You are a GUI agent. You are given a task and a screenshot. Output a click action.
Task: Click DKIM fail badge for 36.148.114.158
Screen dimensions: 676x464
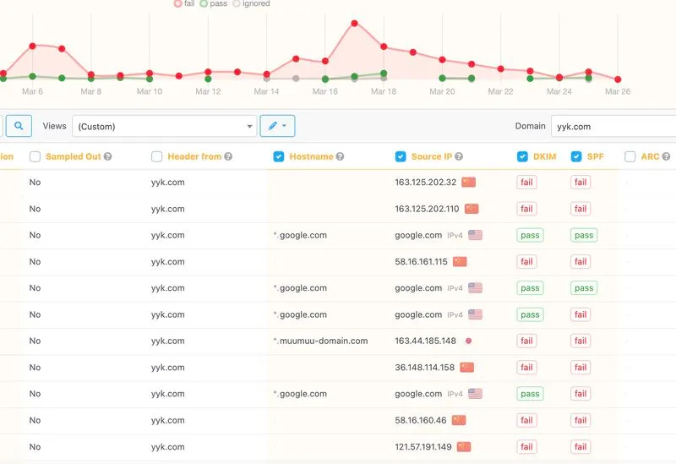526,368
